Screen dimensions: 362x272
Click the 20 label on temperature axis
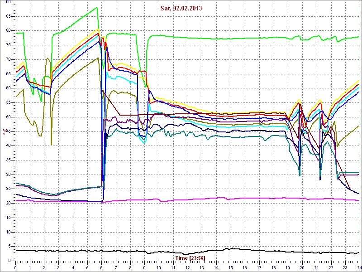[8, 203]
